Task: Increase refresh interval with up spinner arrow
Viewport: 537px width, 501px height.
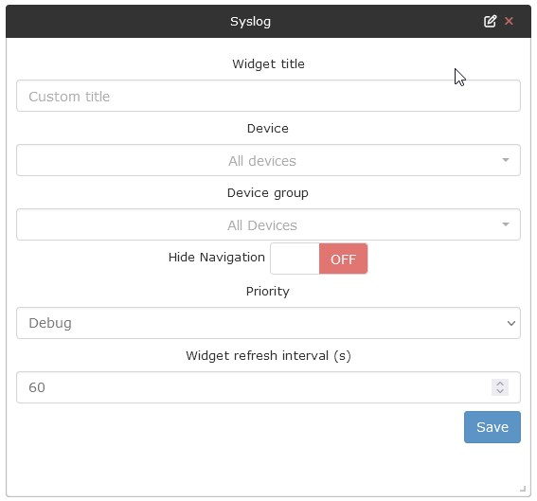Action: pyautogui.click(x=500, y=384)
